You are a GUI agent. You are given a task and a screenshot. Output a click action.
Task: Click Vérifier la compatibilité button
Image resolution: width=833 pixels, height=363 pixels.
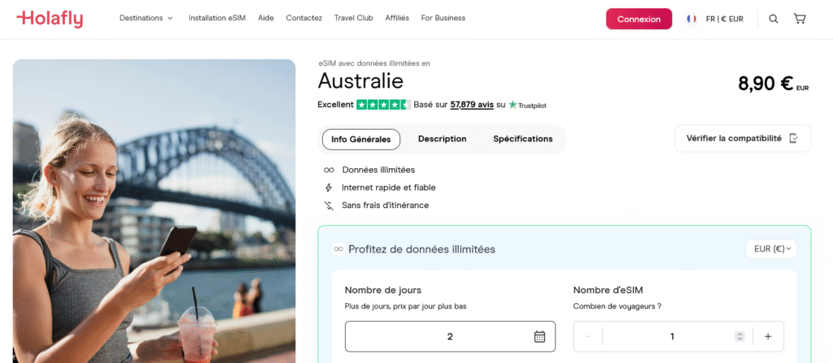[744, 139]
